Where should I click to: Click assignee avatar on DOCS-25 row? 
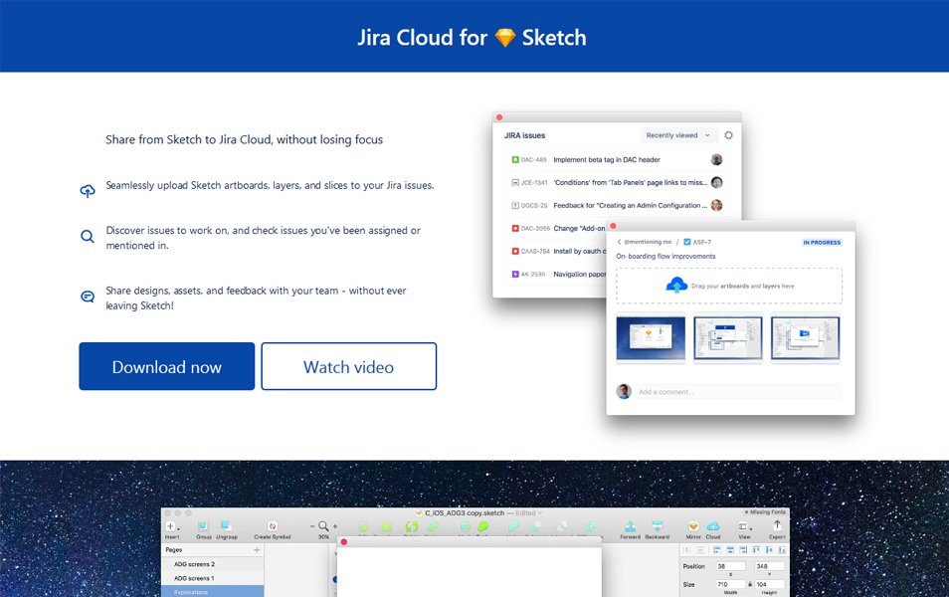(716, 205)
